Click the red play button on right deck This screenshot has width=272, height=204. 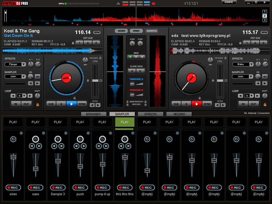click(x=197, y=104)
